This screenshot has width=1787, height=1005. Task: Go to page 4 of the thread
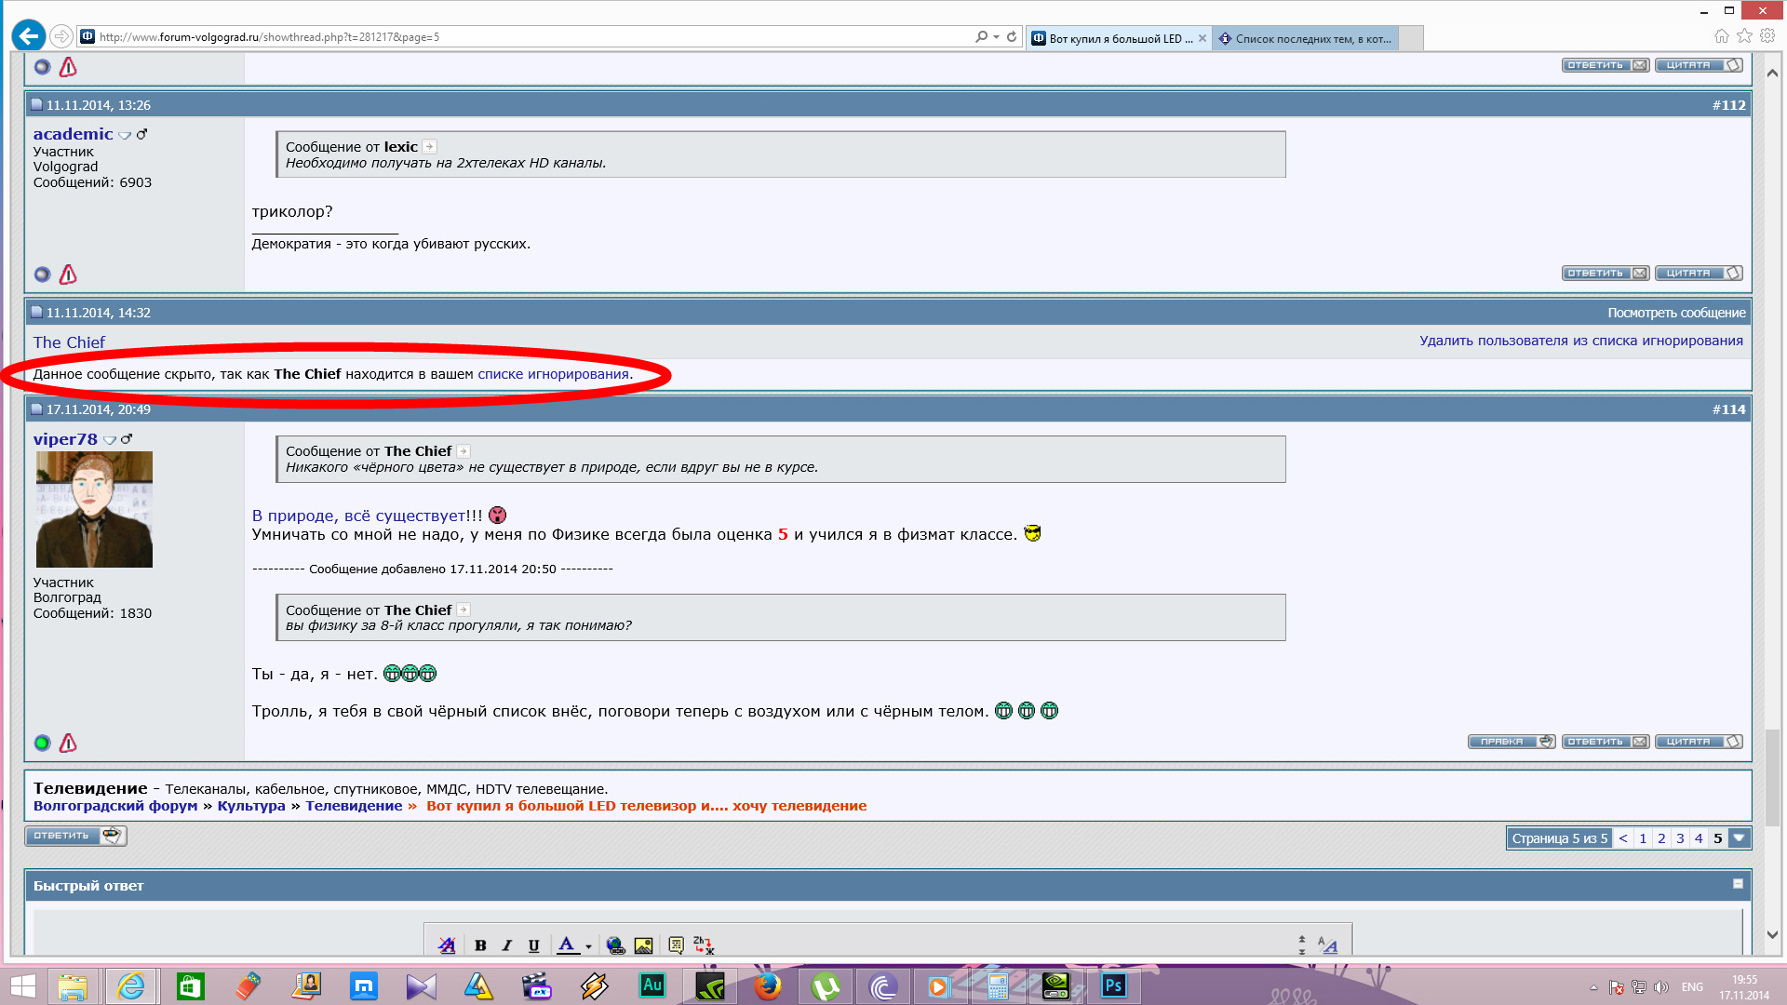point(1699,838)
